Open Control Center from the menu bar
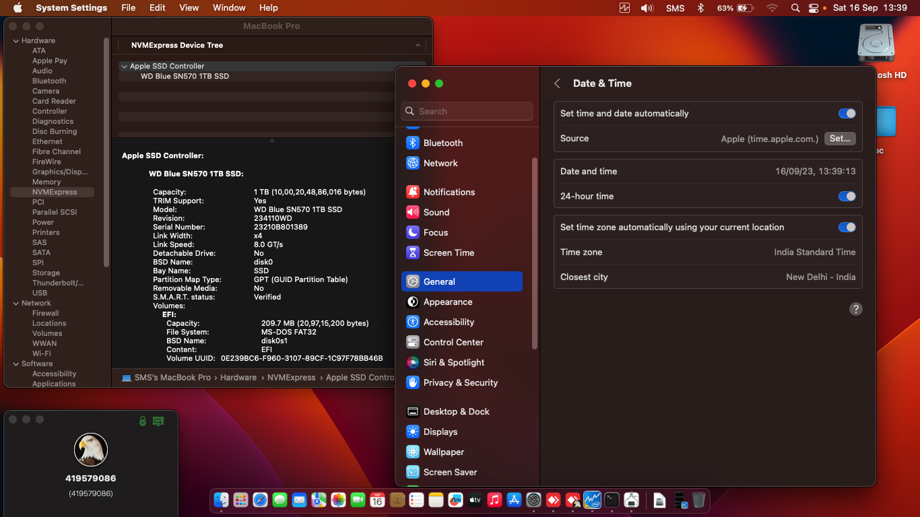The width and height of the screenshot is (920, 517). 814,8
